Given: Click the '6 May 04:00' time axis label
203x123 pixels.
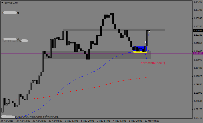Looking at the screenshot, I should [x=103, y=121].
